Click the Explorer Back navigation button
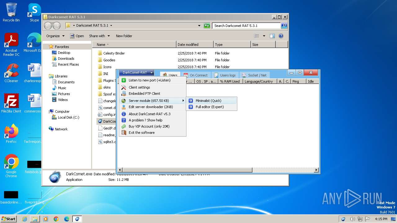397x223 pixels. coord(48,26)
